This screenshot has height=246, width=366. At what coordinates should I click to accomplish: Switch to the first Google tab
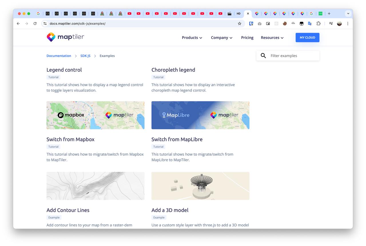(38, 13)
